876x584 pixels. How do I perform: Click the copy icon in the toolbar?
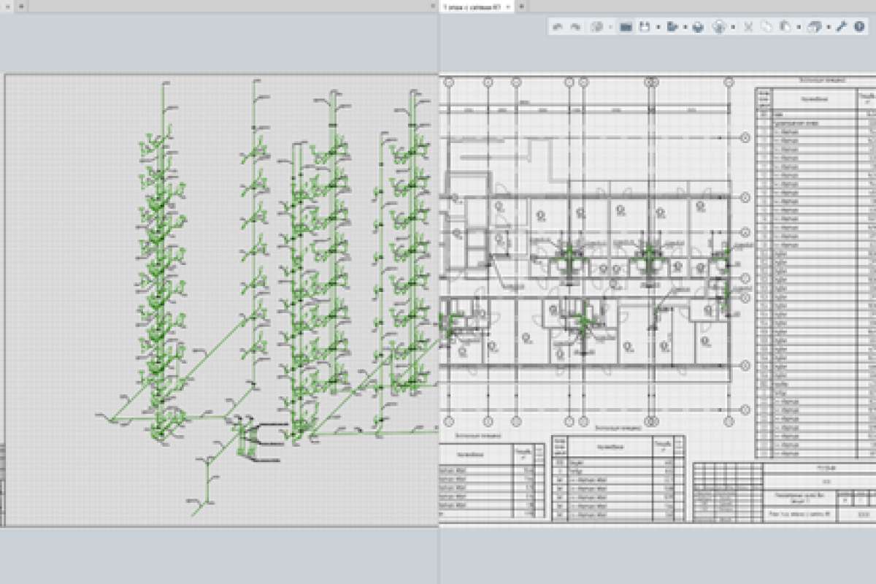tap(766, 27)
